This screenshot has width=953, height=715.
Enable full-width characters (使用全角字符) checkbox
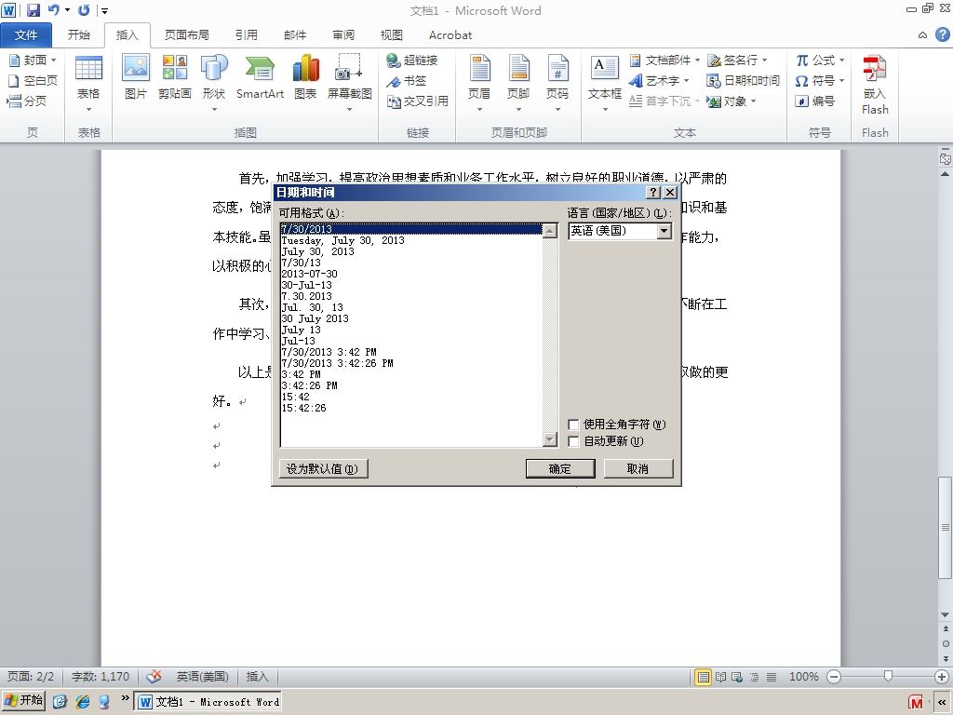[x=573, y=425]
